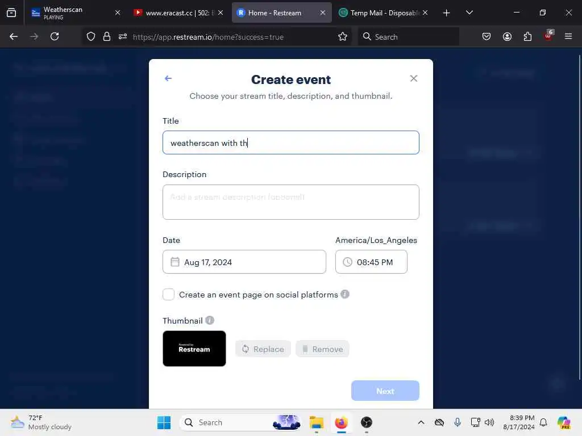Screen dimensions: 582x436
Task: Open Firefox from taskbar
Action: click(x=341, y=422)
